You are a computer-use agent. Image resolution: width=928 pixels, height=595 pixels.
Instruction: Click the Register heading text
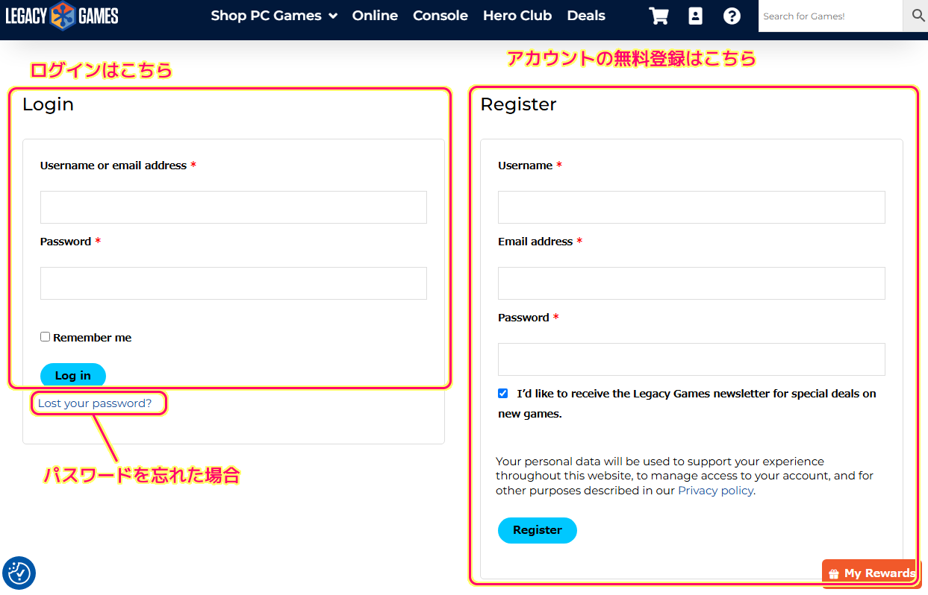(x=518, y=104)
